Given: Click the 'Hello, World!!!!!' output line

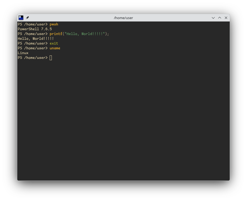Looking at the screenshot, I should tap(36, 39).
